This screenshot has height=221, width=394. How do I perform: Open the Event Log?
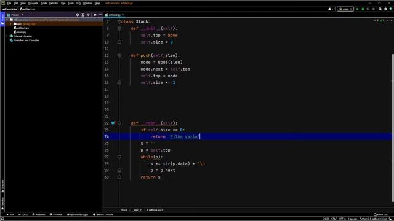[380, 215]
